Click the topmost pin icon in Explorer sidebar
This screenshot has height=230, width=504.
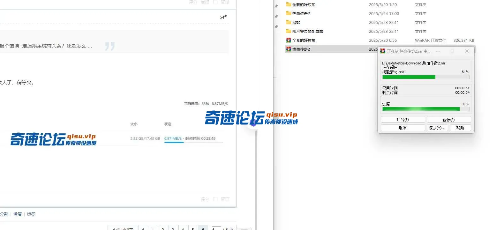pos(276,6)
